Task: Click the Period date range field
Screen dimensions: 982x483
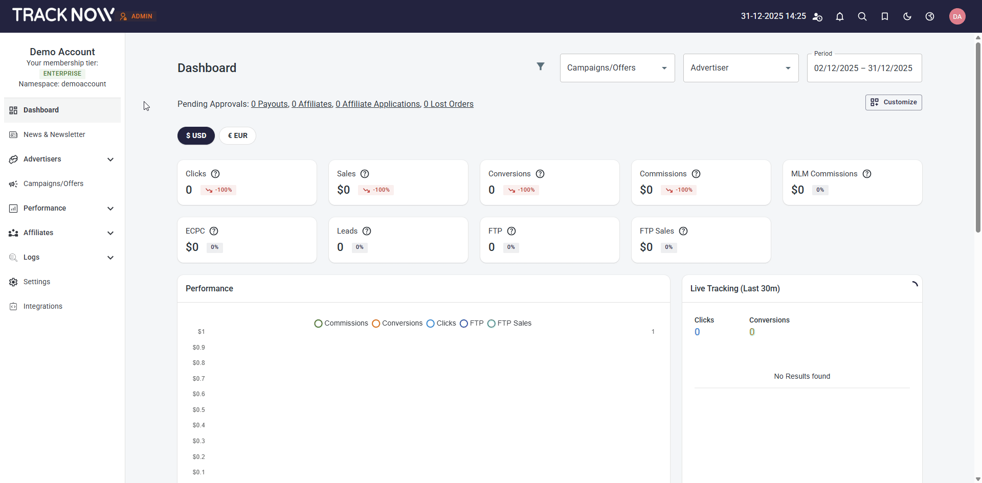Action: 864,68
